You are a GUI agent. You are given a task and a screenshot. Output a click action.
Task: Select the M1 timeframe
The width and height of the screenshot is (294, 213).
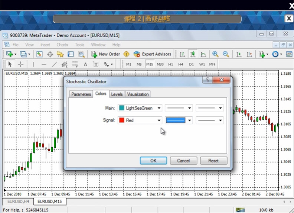(128, 64)
